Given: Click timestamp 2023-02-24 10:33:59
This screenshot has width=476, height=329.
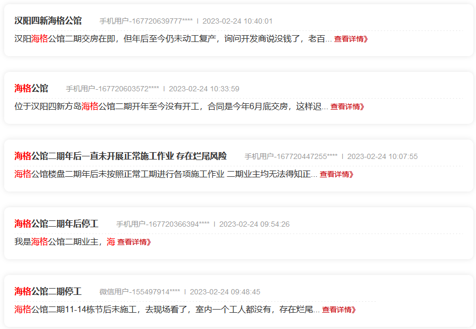Looking at the screenshot, I should [204, 89].
